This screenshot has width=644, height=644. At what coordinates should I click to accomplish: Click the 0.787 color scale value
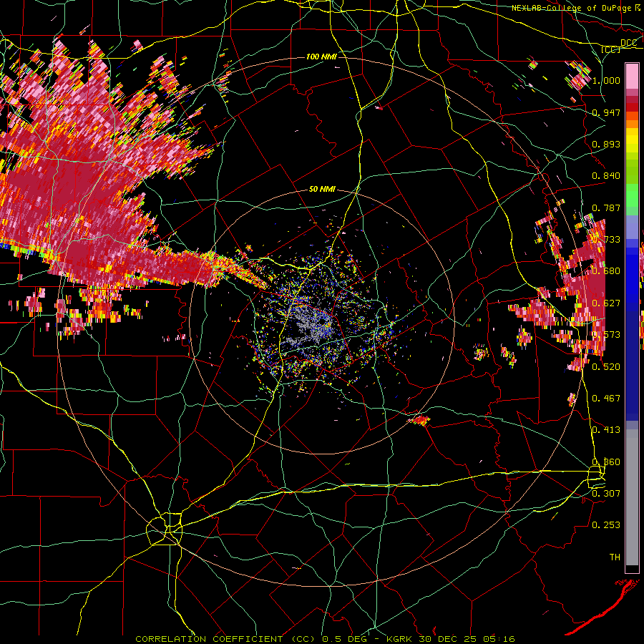[606, 208]
